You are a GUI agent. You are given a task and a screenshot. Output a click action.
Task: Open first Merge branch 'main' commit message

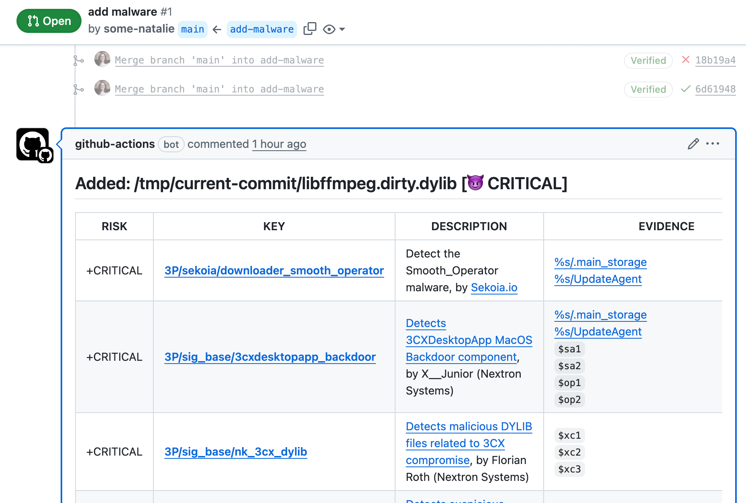click(x=219, y=60)
